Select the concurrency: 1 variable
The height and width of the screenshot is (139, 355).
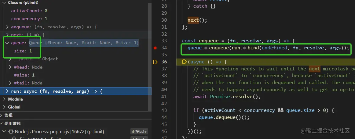pos(29,19)
